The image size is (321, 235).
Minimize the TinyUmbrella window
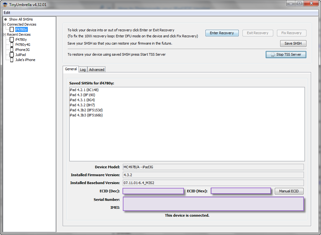pyautogui.click(x=291, y=3)
